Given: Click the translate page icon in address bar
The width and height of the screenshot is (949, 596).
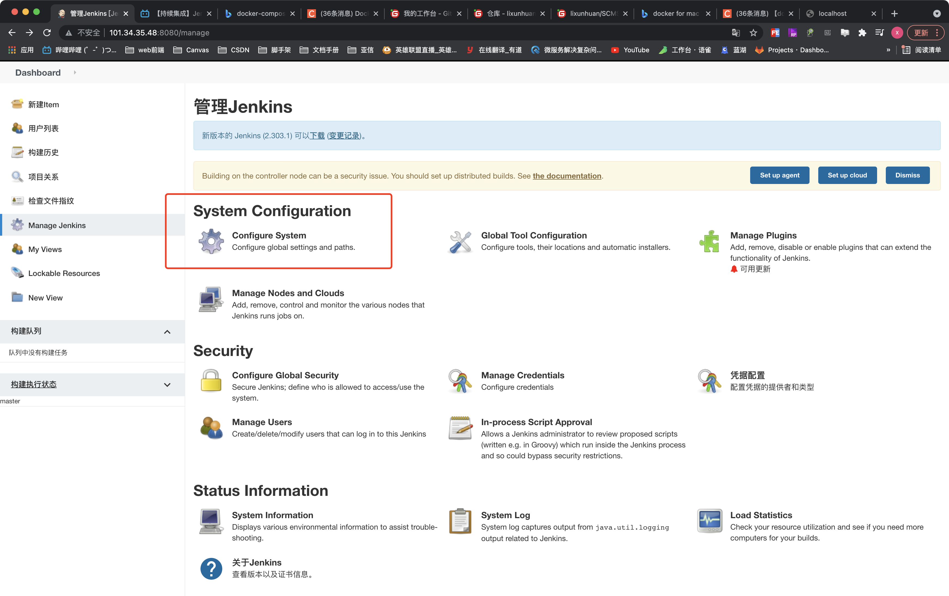Looking at the screenshot, I should (736, 33).
